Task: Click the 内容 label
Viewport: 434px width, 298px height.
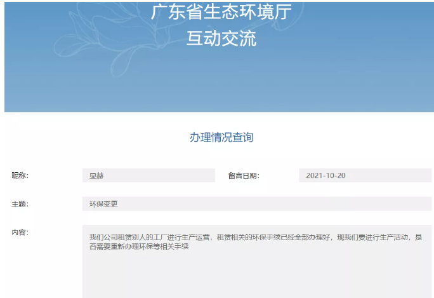Action: point(20,232)
